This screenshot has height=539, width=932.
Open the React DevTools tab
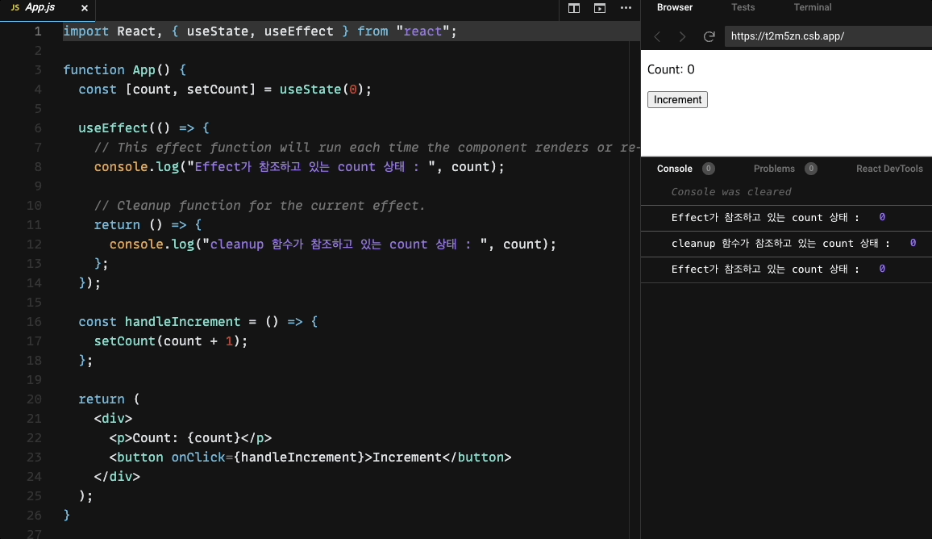[x=889, y=169]
